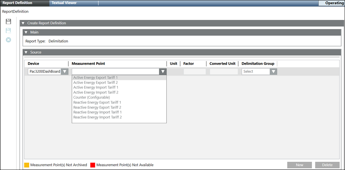Click the Save As icon below Save
This screenshot has height=170, width=345.
coord(9,31)
